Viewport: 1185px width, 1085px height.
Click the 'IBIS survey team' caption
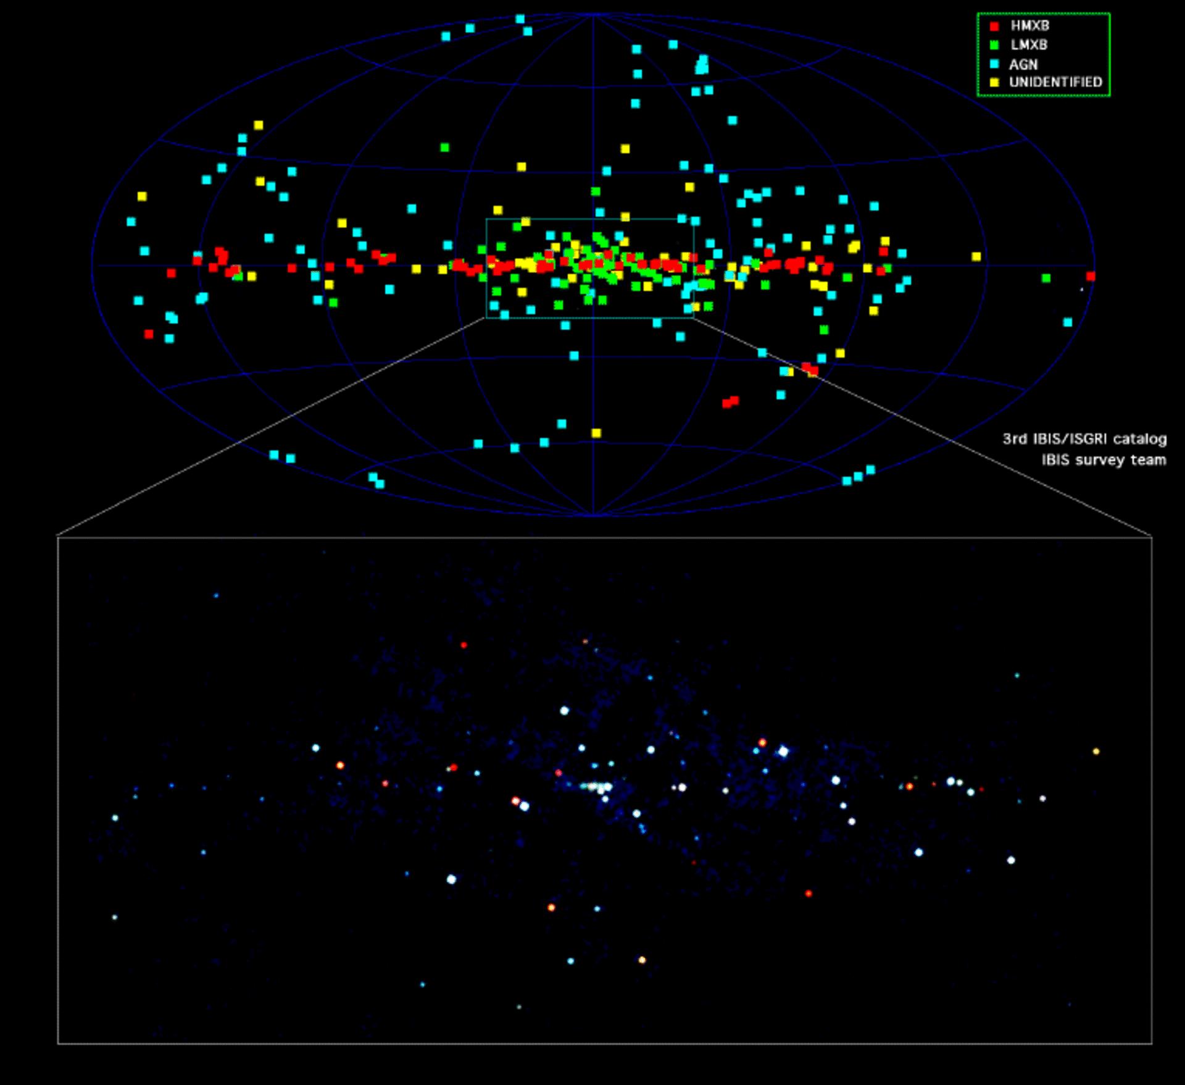1104,460
